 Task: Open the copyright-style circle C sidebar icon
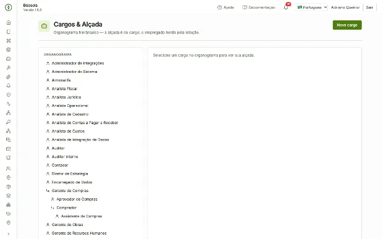click(x=8, y=49)
